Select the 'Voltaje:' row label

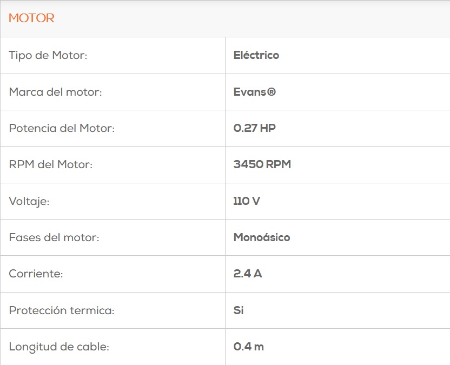coord(29,202)
